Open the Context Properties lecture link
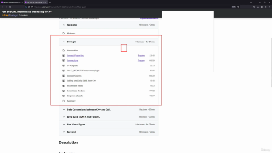Viewport: 272px width, 153px height. click(75, 56)
